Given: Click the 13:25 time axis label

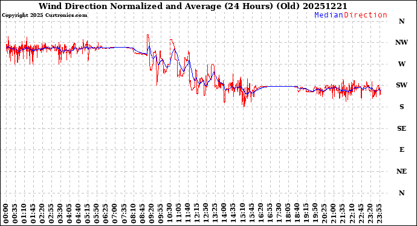Looking at the screenshot, I should pos(215,213).
